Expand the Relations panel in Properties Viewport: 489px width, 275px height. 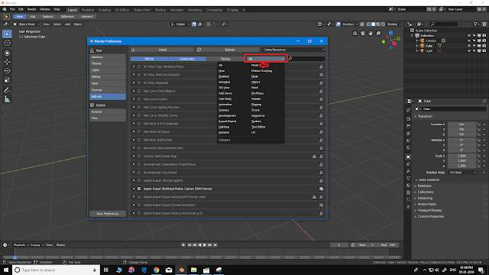(424, 186)
